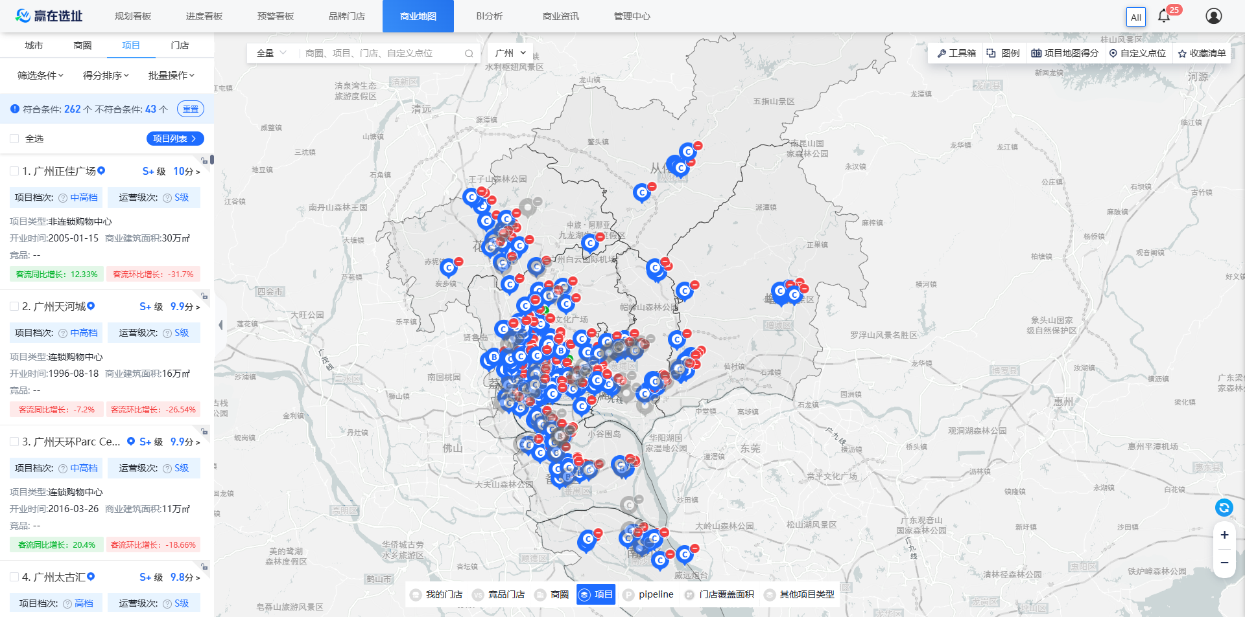This screenshot has height=617, width=1245.
Task: Click the 自定义点位 location pin icon
Action: pos(1113,53)
